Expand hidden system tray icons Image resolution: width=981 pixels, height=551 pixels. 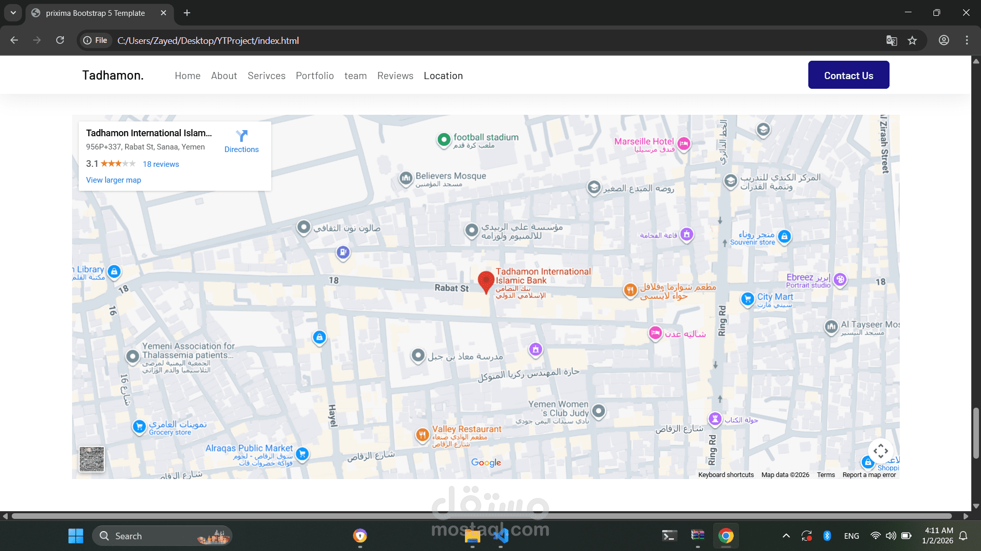786,536
